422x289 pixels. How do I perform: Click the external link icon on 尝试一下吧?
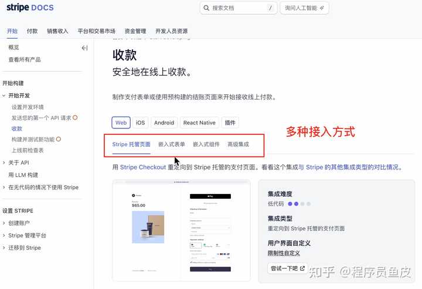click(302, 268)
